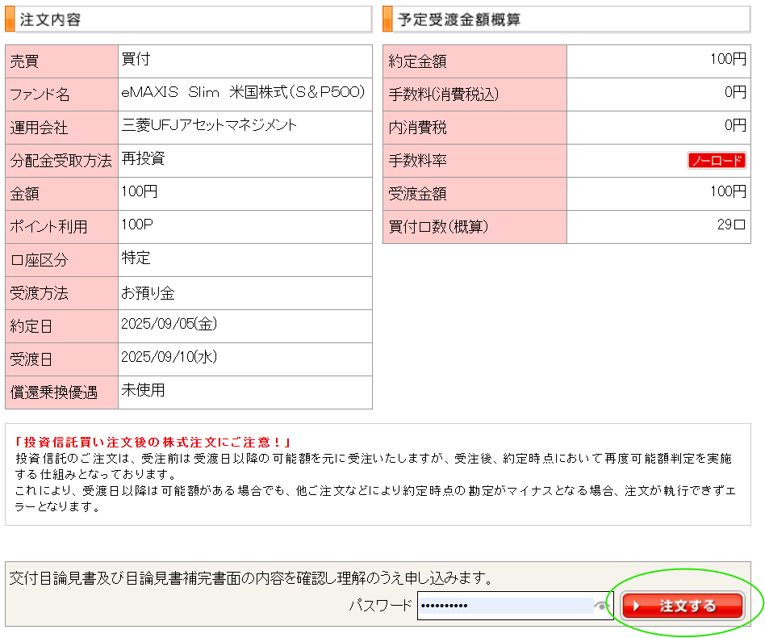
Task: Select 100円 value in 金額 row
Action: click(139, 191)
